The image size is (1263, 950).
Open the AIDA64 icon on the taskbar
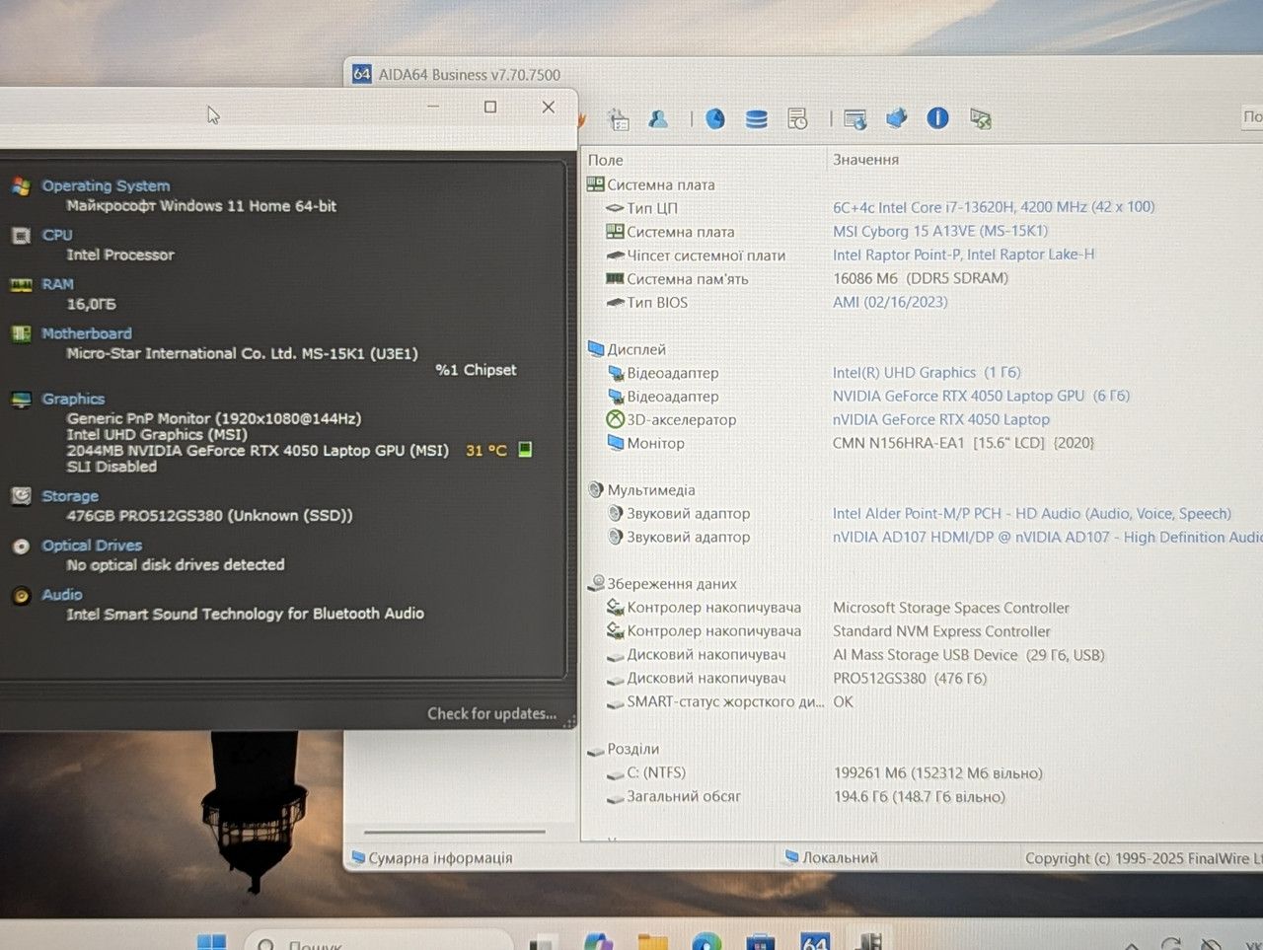click(x=815, y=941)
